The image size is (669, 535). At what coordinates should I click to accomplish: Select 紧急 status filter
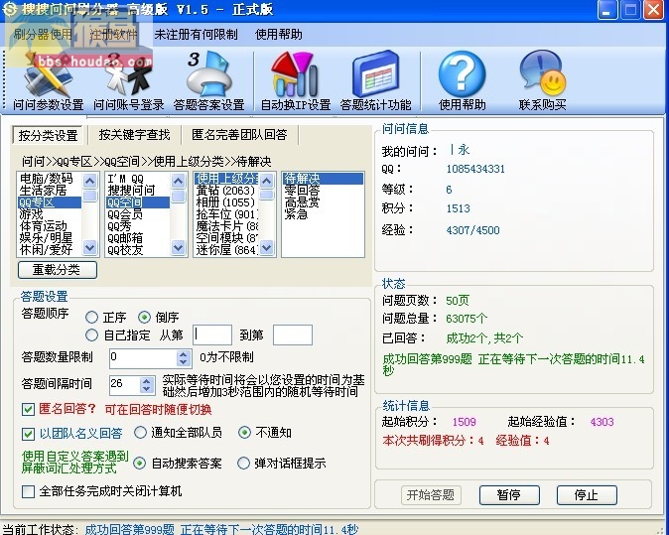click(x=323, y=214)
